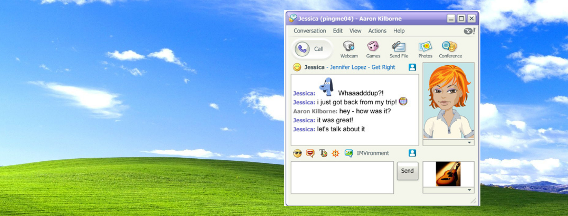Click the Send File paperclip icon
568x216 pixels.
[398, 47]
